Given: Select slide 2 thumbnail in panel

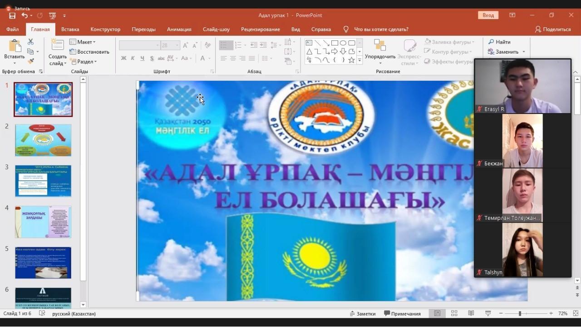Looking at the screenshot, I should coord(43,140).
